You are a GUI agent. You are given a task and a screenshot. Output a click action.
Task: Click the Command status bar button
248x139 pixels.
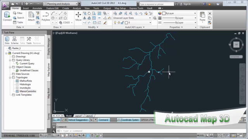pyautogui.click(x=103, y=120)
